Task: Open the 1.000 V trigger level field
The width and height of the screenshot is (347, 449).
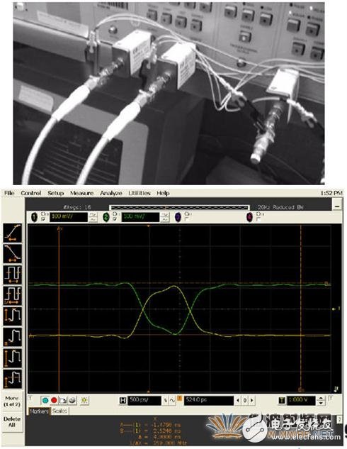Action: (x=301, y=400)
